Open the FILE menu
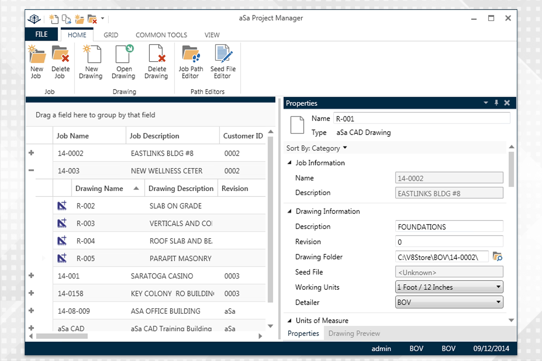542x361 pixels. tap(41, 34)
